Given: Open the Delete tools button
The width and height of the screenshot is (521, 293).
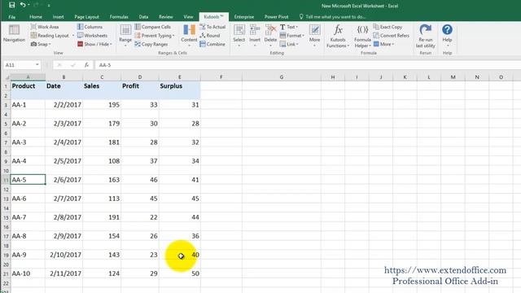Looking at the screenshot, I should tap(270, 35).
